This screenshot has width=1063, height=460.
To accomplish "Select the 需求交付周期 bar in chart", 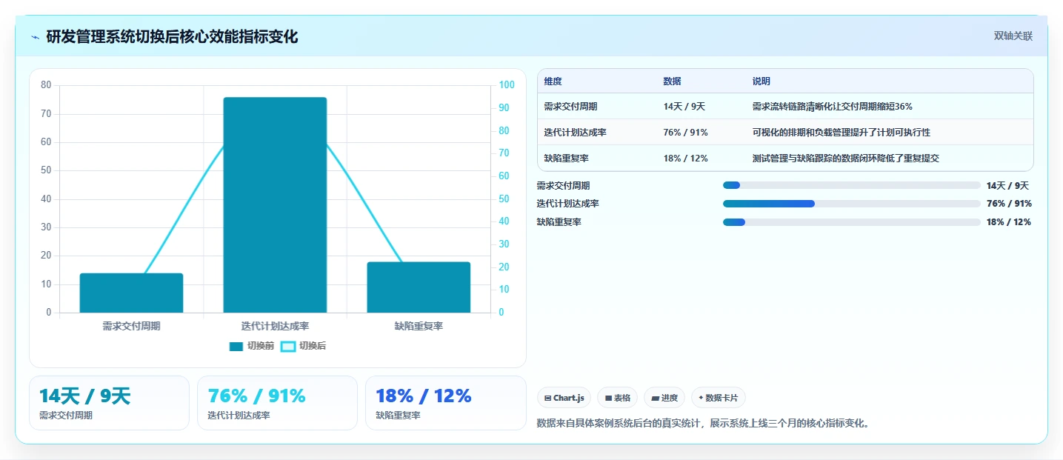I will click(131, 293).
